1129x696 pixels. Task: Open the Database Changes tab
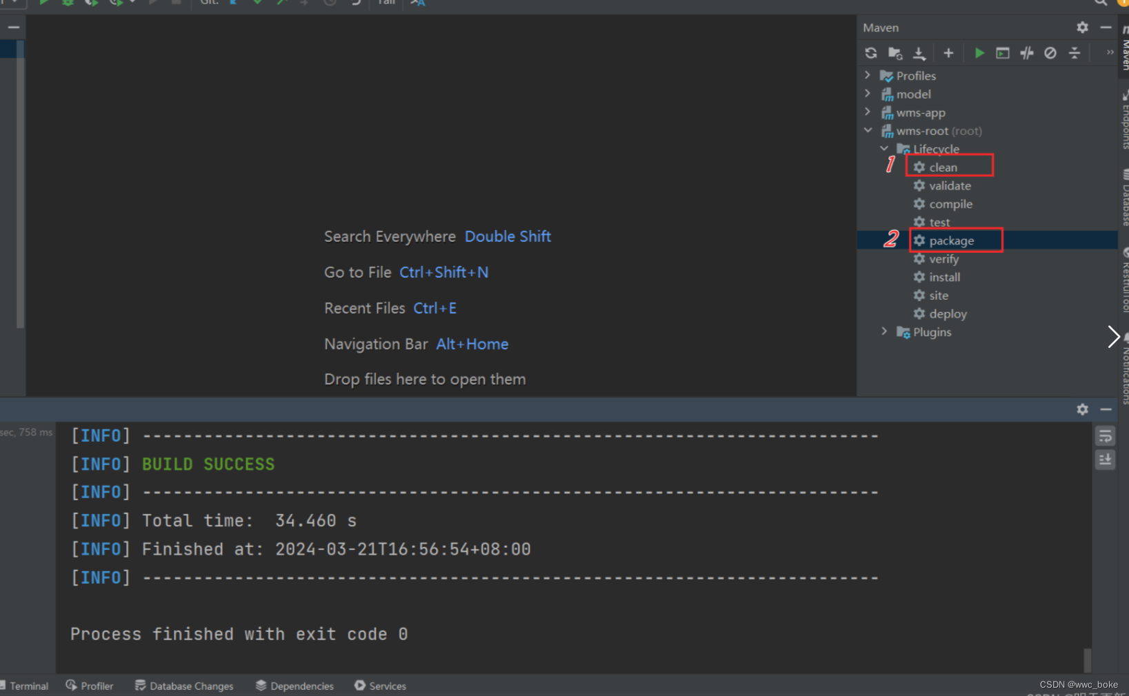tap(184, 686)
